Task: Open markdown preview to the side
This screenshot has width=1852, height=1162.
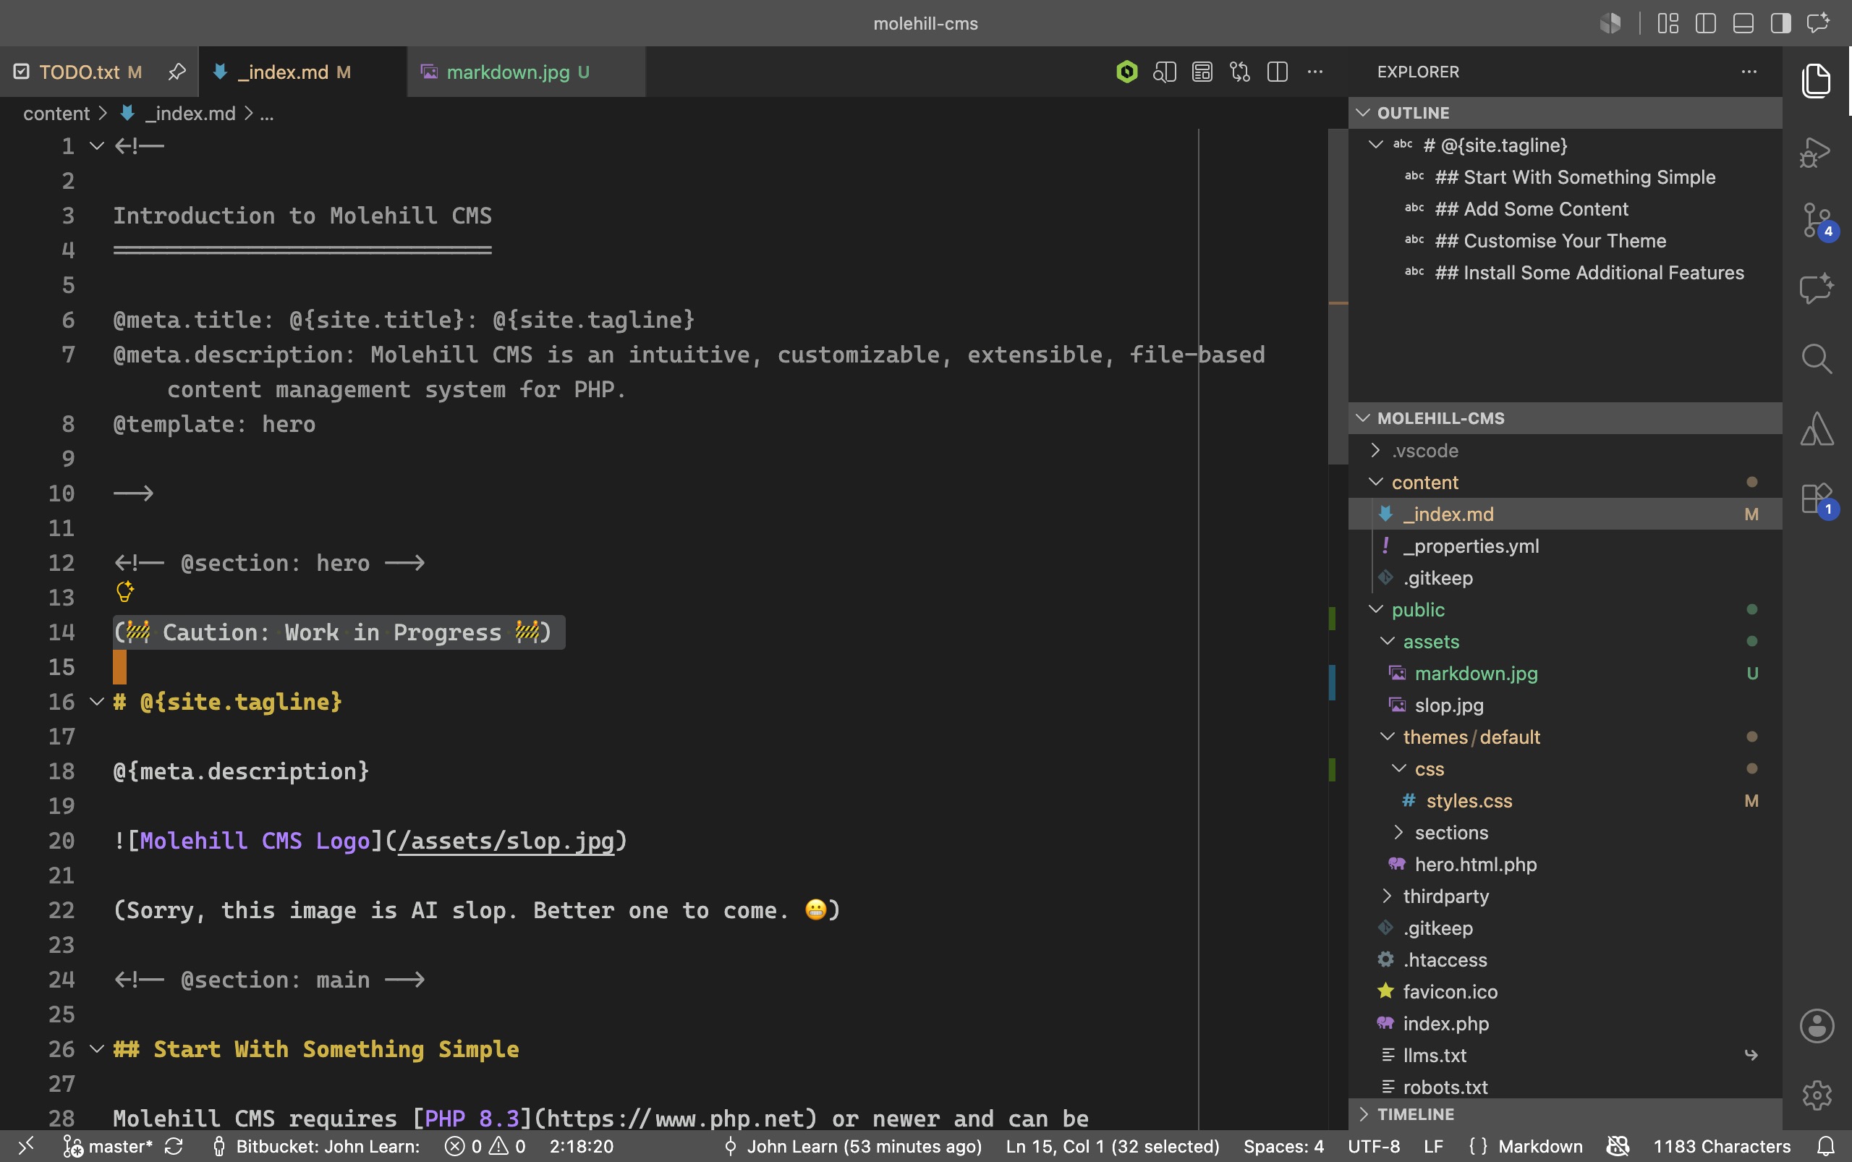Action: (1164, 72)
